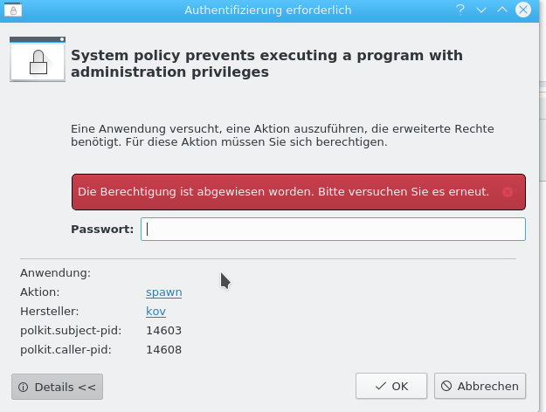546x412 pixels.
Task: Cancel via the Abbrechen button
Action: pos(480,386)
